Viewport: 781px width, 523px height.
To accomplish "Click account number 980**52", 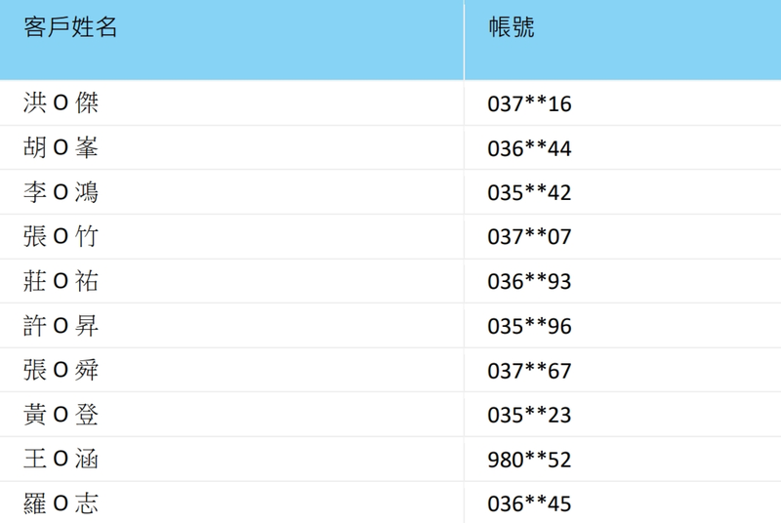I will point(529,461).
